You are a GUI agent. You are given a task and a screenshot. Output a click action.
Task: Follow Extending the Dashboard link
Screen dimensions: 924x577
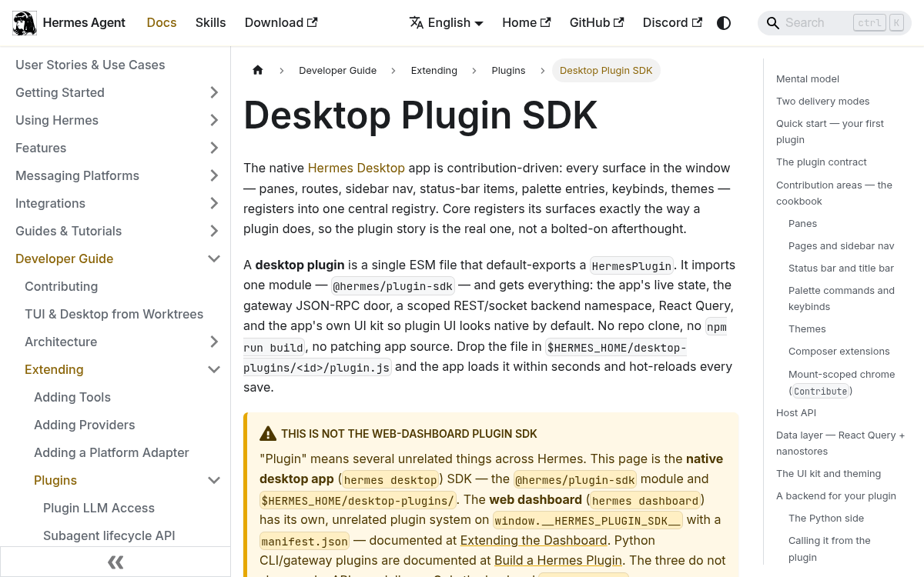coord(533,540)
